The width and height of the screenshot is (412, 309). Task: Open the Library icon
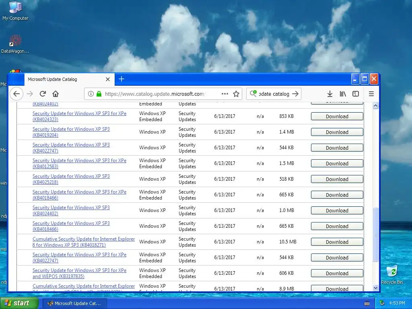(x=343, y=94)
